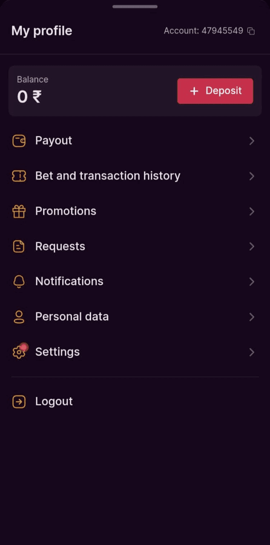Click the Requests list entry
The height and width of the screenshot is (545, 270).
tap(60, 246)
